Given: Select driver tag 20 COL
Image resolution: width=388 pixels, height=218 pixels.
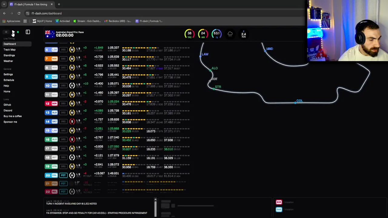Looking at the screenshot, I should 51,175.
